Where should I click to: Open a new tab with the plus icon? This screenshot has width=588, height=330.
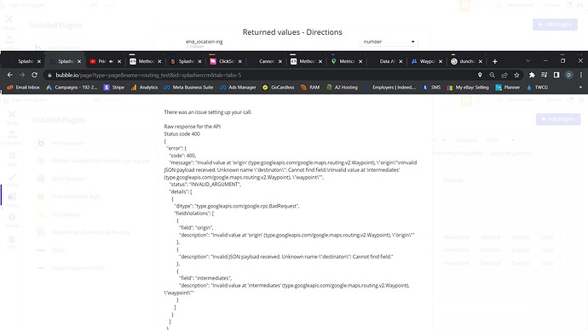[494, 61]
